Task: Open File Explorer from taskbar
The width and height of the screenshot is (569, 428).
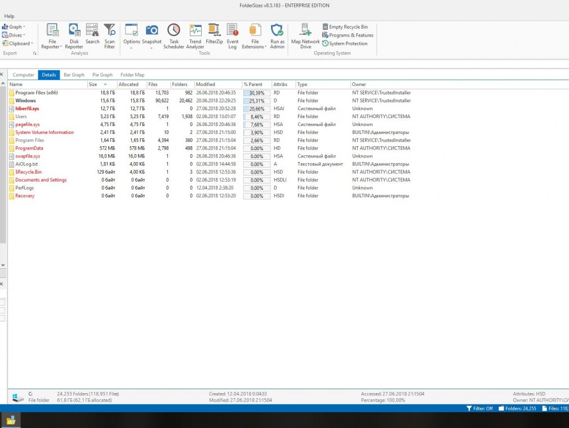Action: point(11,420)
